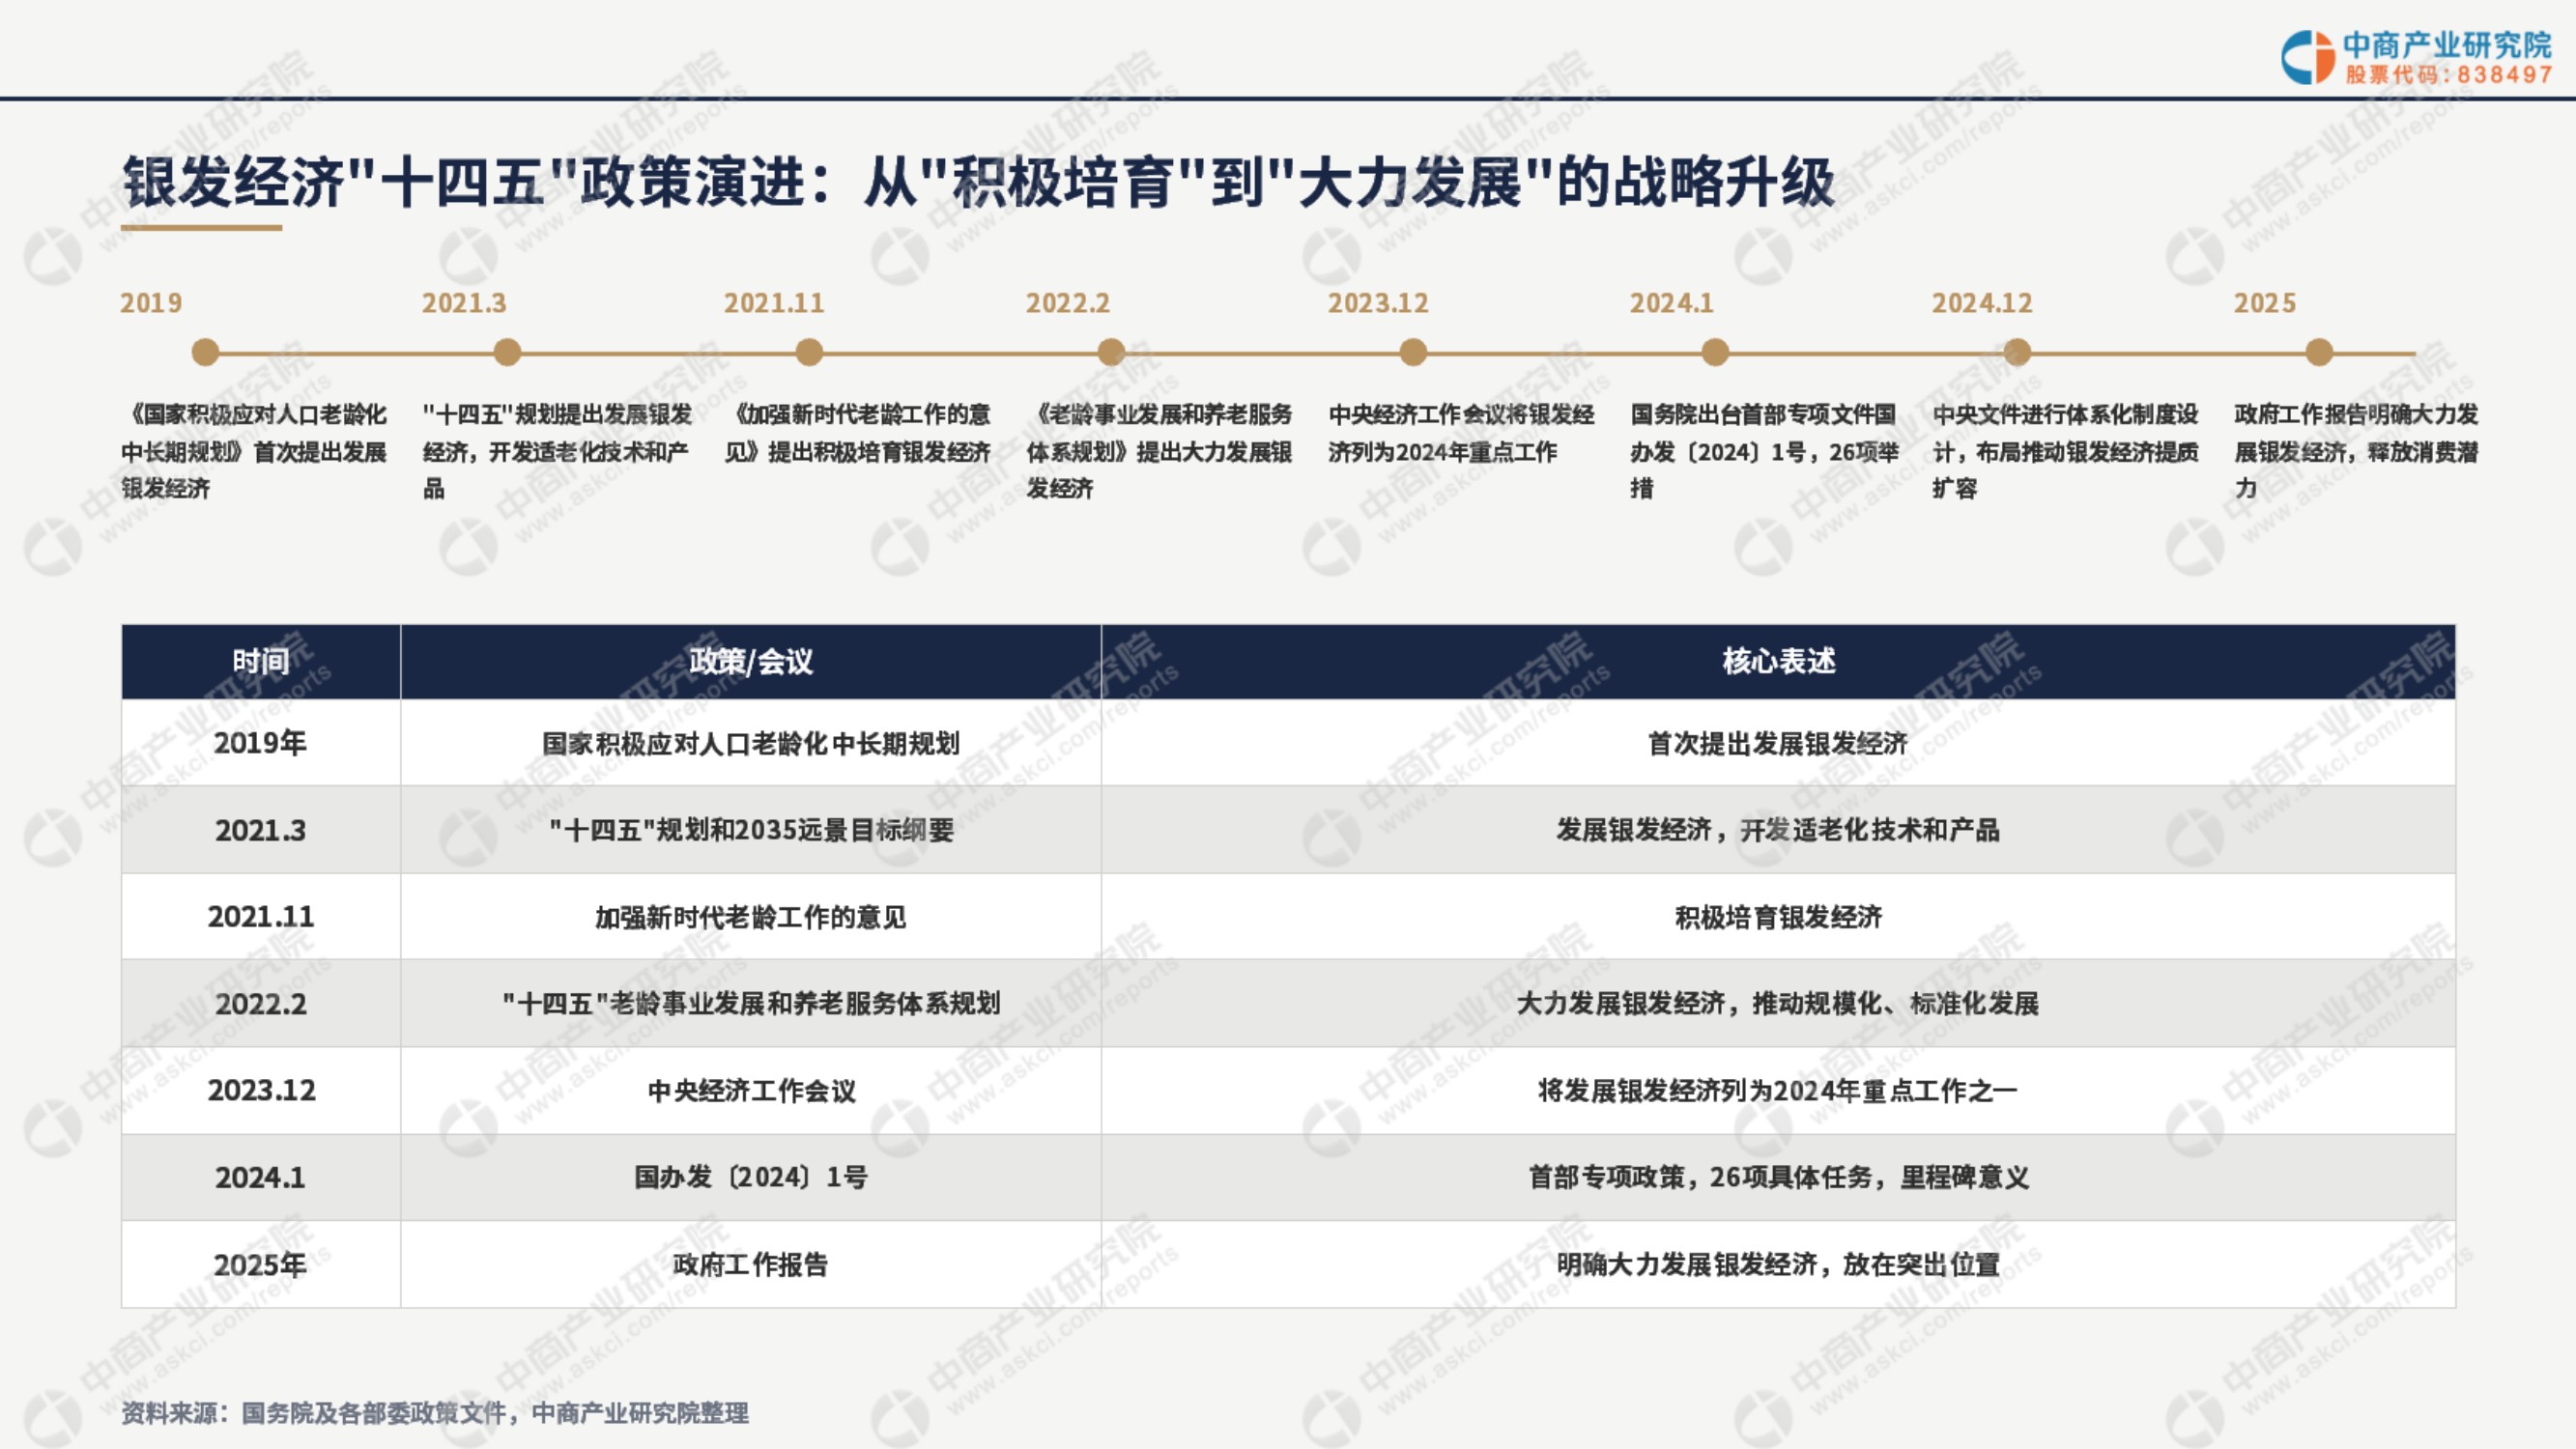
Task: Select the table cell 2024.1
Action: [x=261, y=1177]
